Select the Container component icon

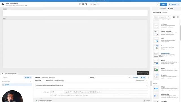click(x=156, y=25)
